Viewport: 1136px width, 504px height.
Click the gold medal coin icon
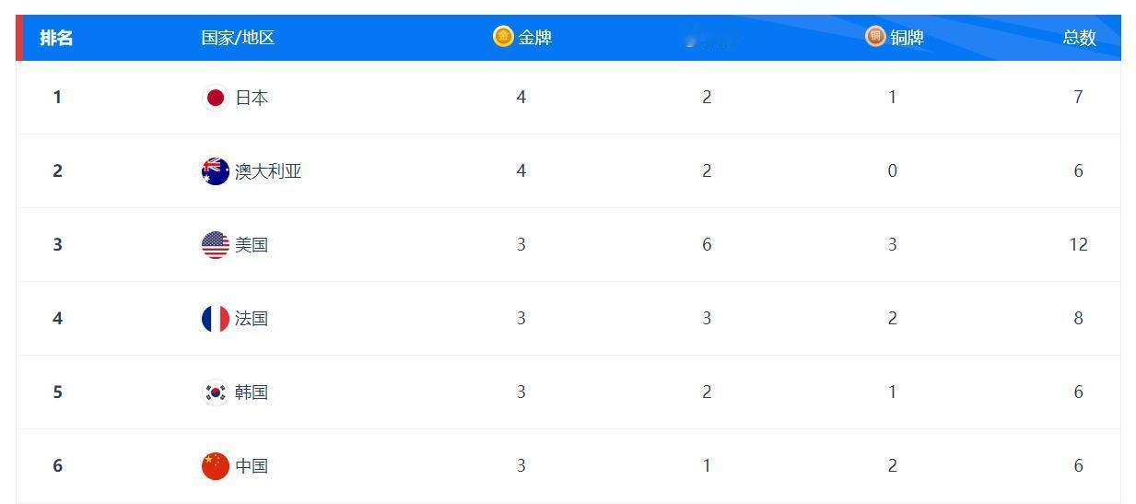point(503,37)
